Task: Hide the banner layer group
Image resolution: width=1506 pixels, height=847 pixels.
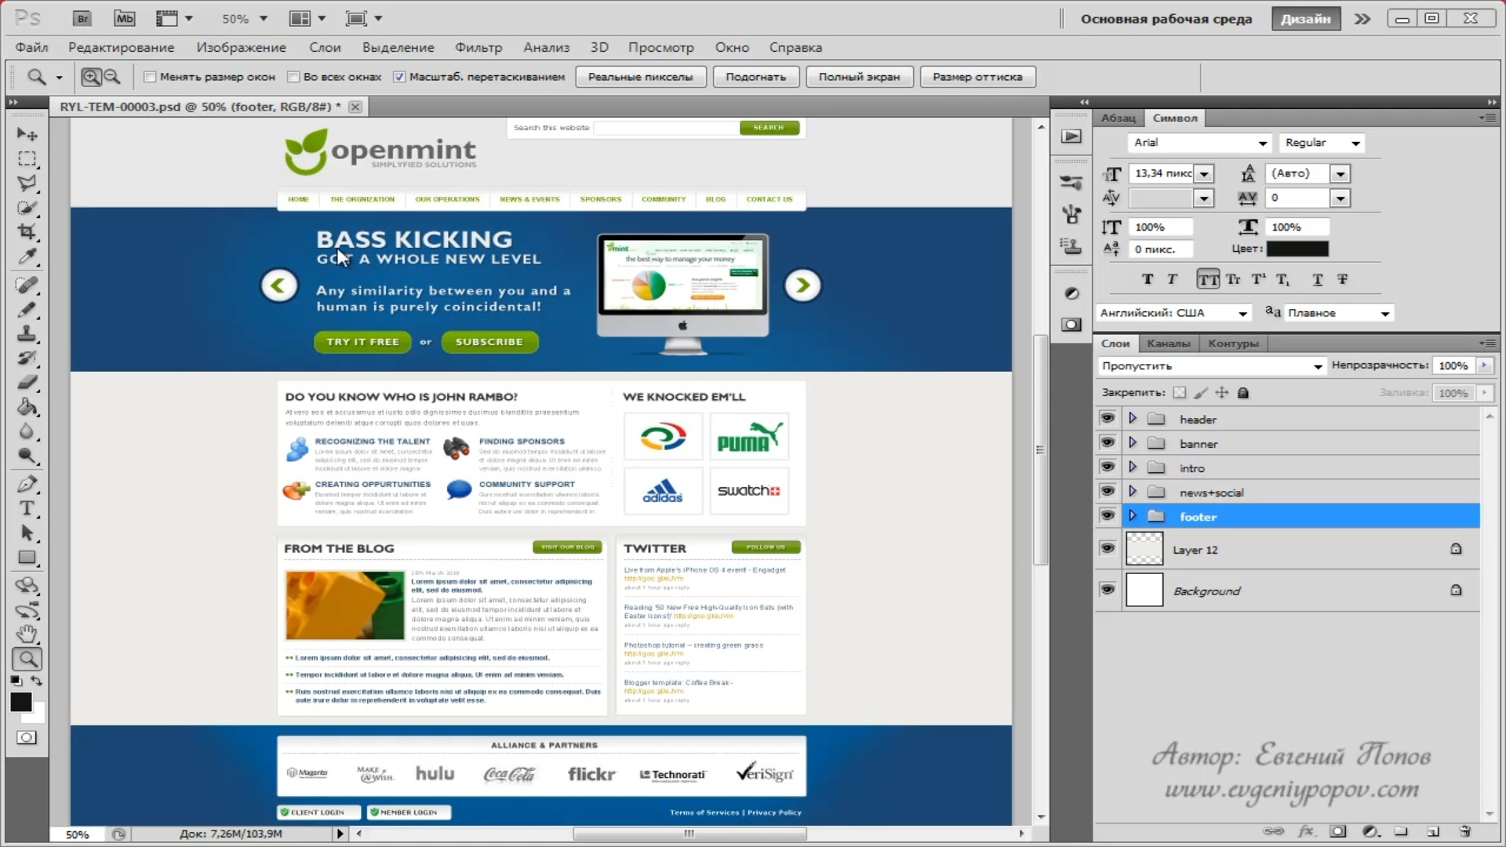Action: point(1107,443)
